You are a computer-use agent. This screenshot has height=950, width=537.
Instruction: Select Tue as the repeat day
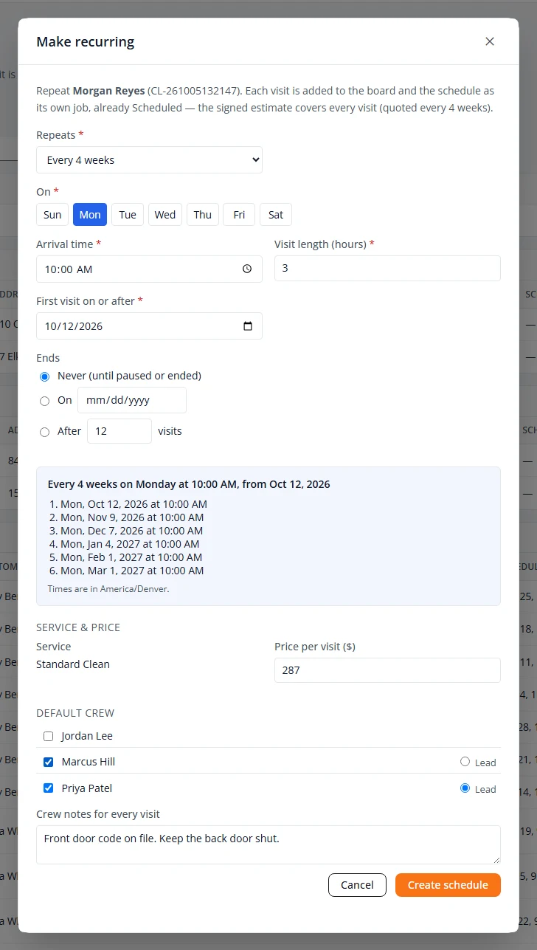coord(128,215)
